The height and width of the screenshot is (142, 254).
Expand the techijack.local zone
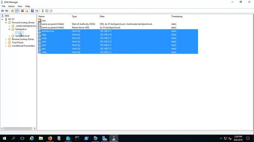pyautogui.click(x=9, y=36)
